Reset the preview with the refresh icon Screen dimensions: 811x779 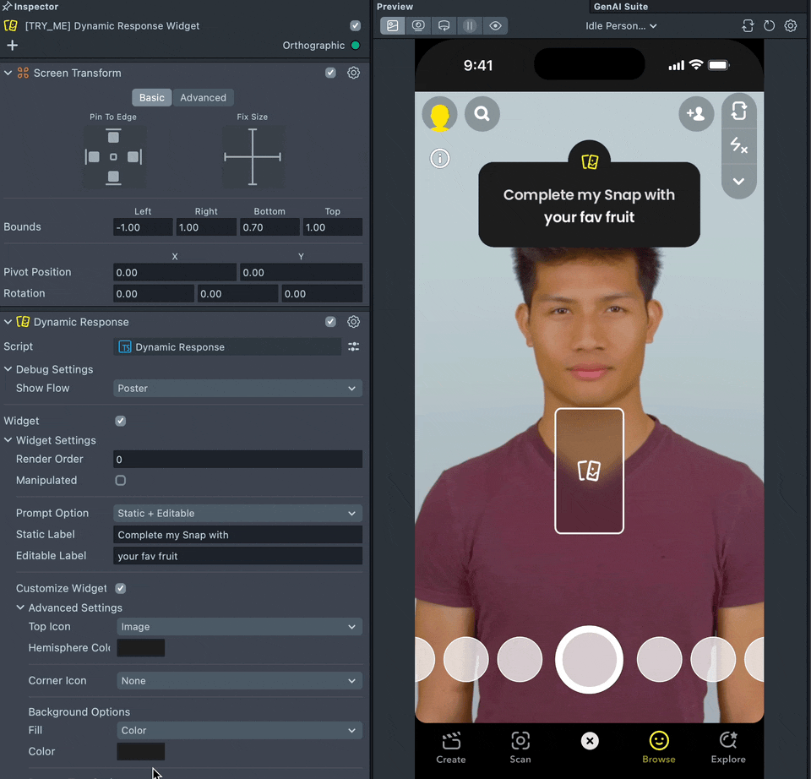pyautogui.click(x=769, y=26)
